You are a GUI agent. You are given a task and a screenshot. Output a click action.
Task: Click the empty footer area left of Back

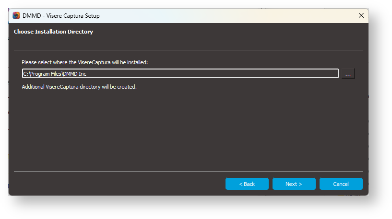pyautogui.click(x=115, y=184)
